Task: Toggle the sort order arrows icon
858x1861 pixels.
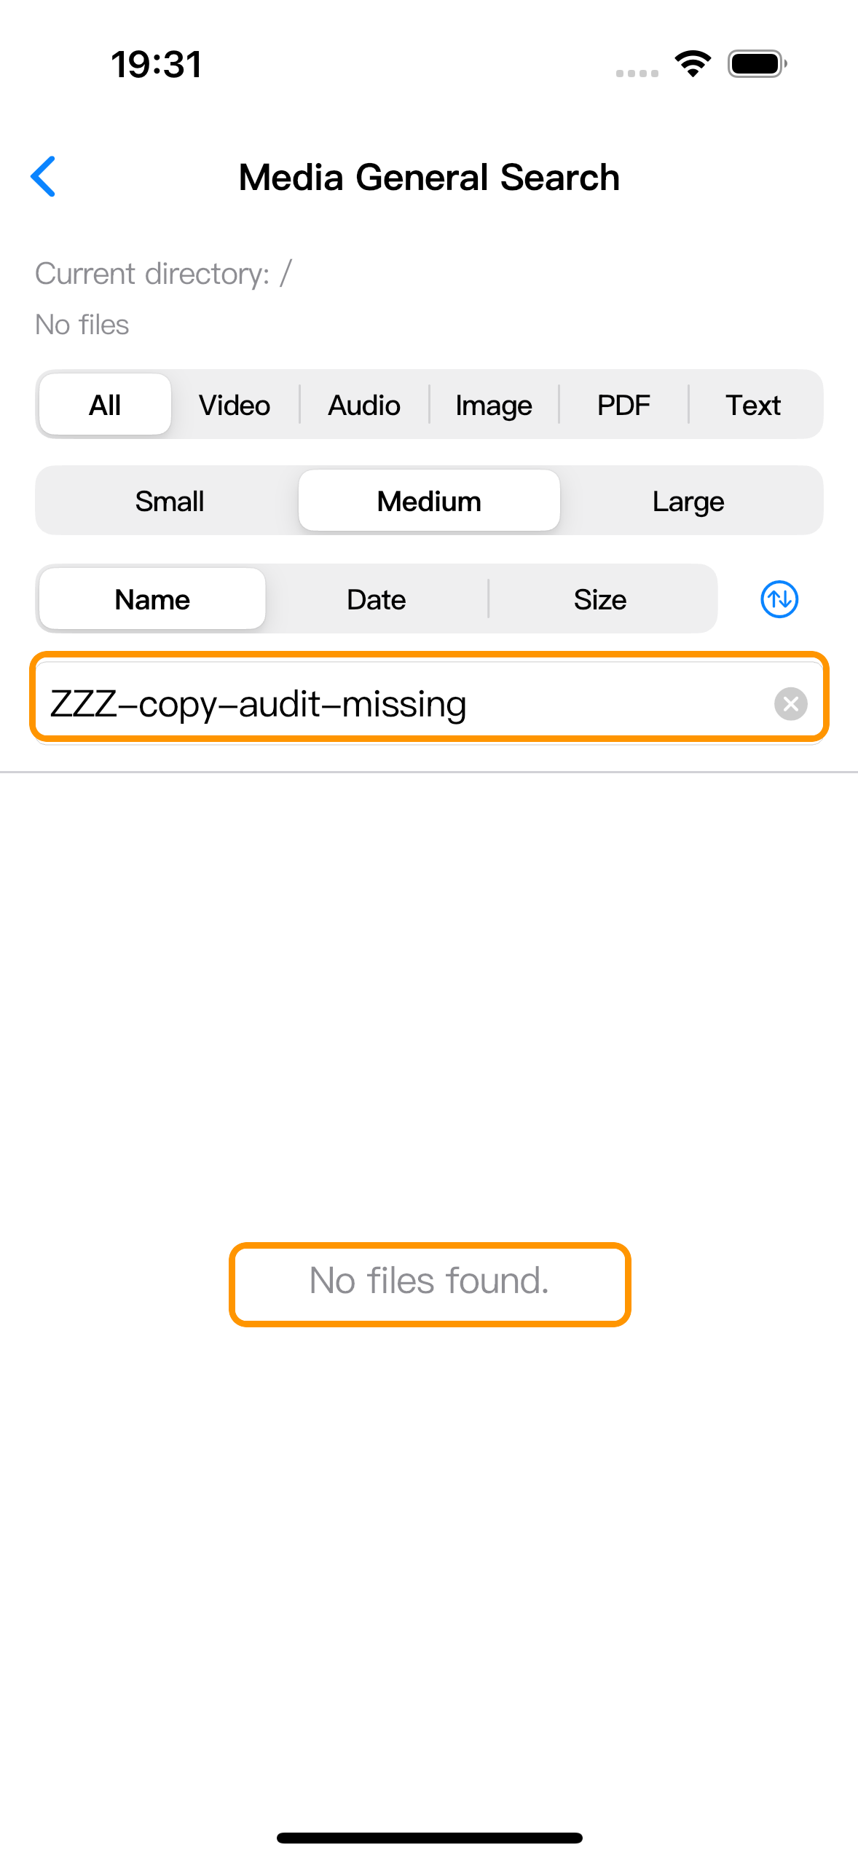Action: (779, 599)
